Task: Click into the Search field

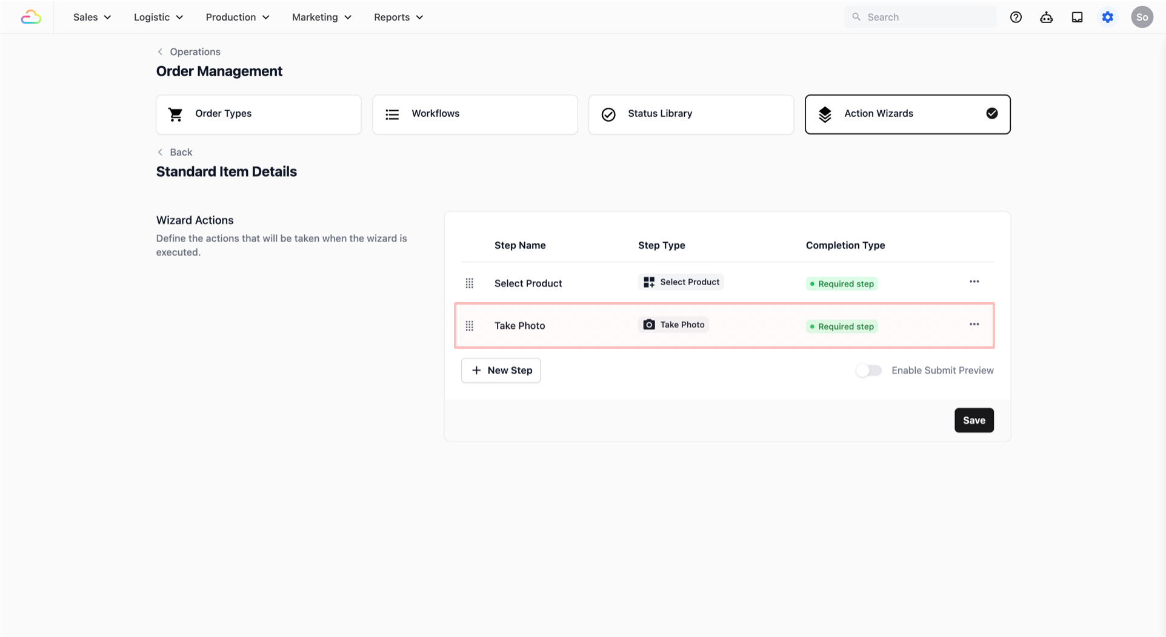Action: (927, 17)
